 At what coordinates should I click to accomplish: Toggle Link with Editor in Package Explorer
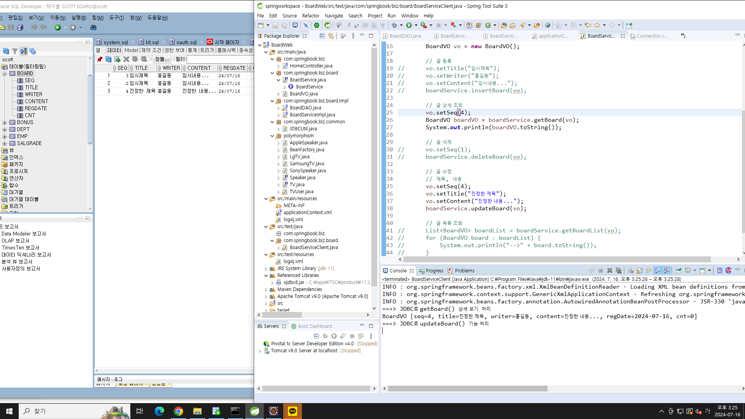(331, 36)
